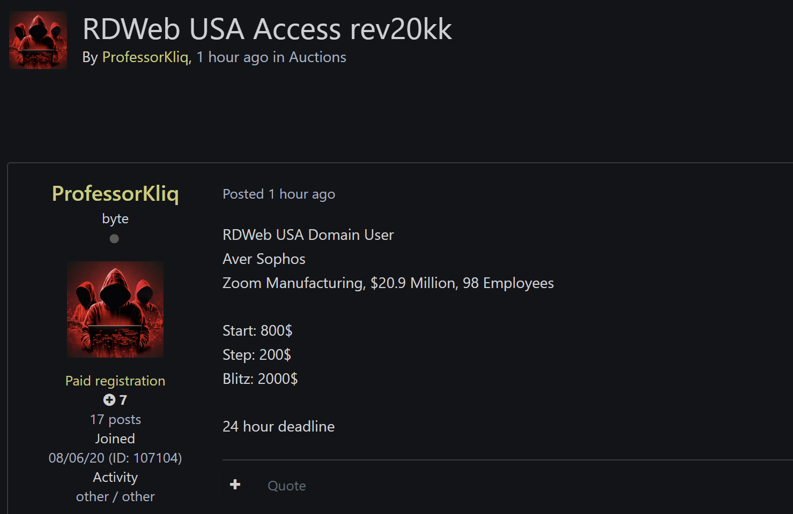Click the 'other / other' activity label

(115, 496)
